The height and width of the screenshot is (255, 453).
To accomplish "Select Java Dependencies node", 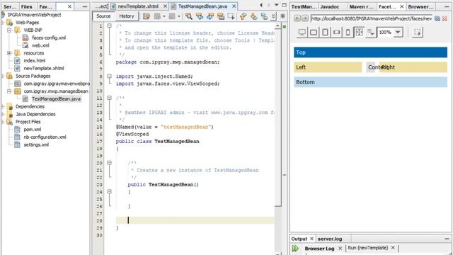I will 35,114.
